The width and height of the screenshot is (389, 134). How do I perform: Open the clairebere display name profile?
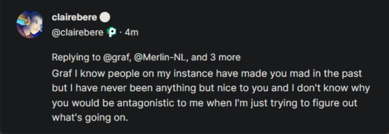(x=75, y=18)
